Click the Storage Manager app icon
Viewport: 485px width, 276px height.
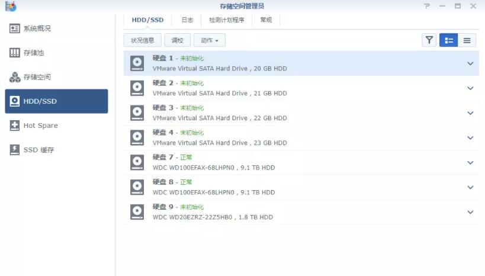[x=11, y=6]
